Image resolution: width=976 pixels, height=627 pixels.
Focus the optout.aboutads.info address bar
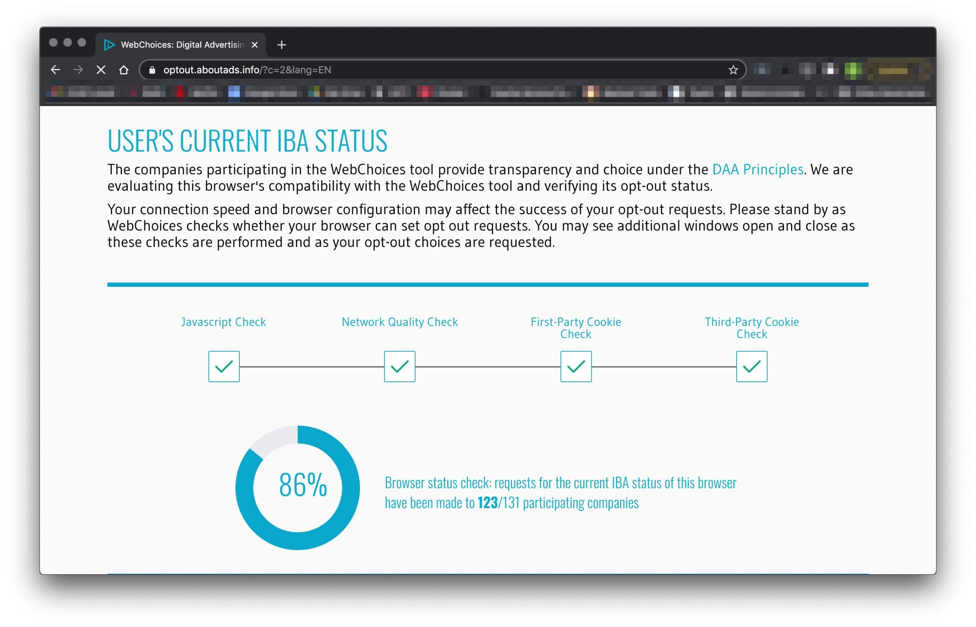443,70
